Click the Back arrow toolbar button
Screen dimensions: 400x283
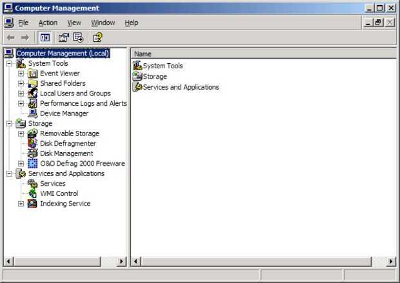coord(11,38)
